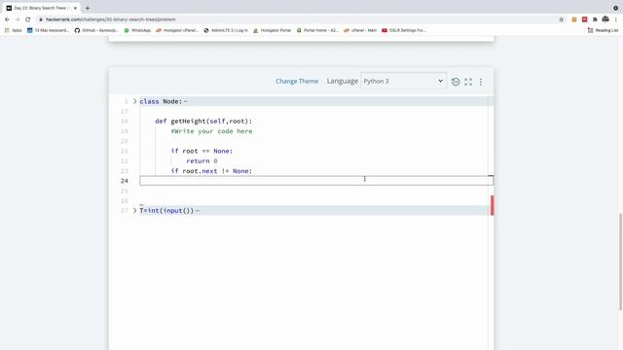This screenshot has width=623, height=350.
Task: Toggle the editor fullscreen mode
Action: (x=468, y=82)
